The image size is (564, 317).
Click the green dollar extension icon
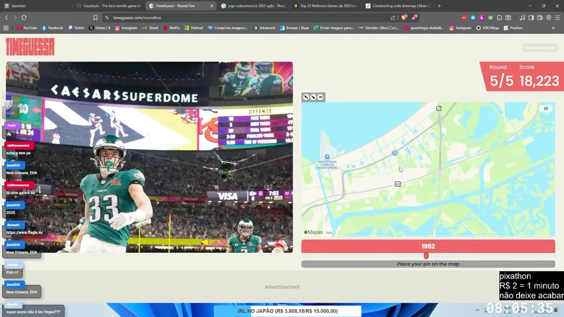coord(490,18)
